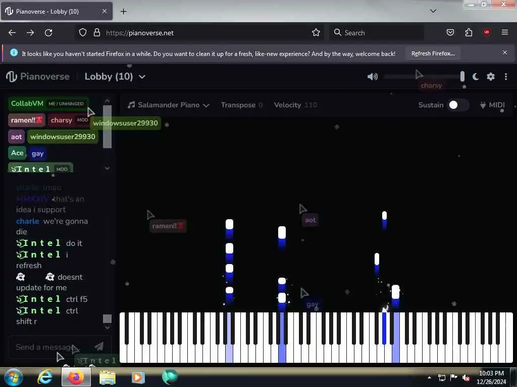Click the MIDI button label
This screenshot has height=387, width=517.
(497, 105)
